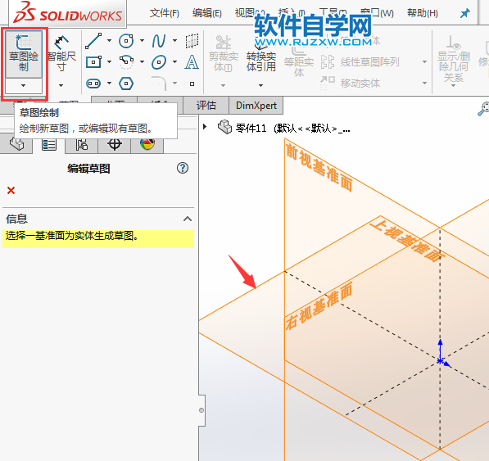Select the 上视基准面 top plane
Image resolution: width=489 pixels, height=461 pixels.
click(407, 241)
